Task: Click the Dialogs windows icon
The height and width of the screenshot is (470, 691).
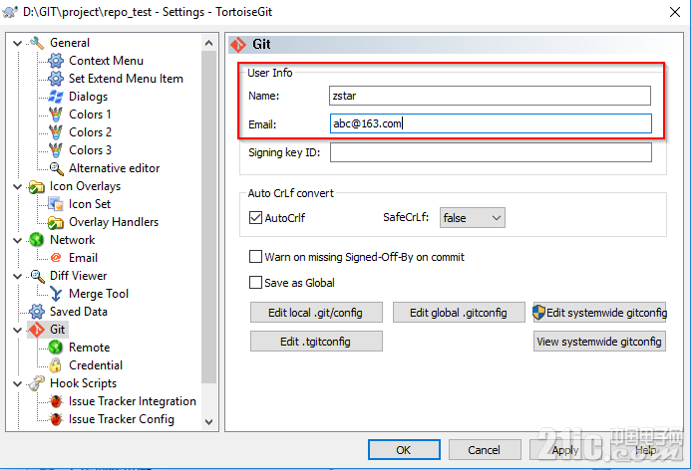Action: [56, 97]
